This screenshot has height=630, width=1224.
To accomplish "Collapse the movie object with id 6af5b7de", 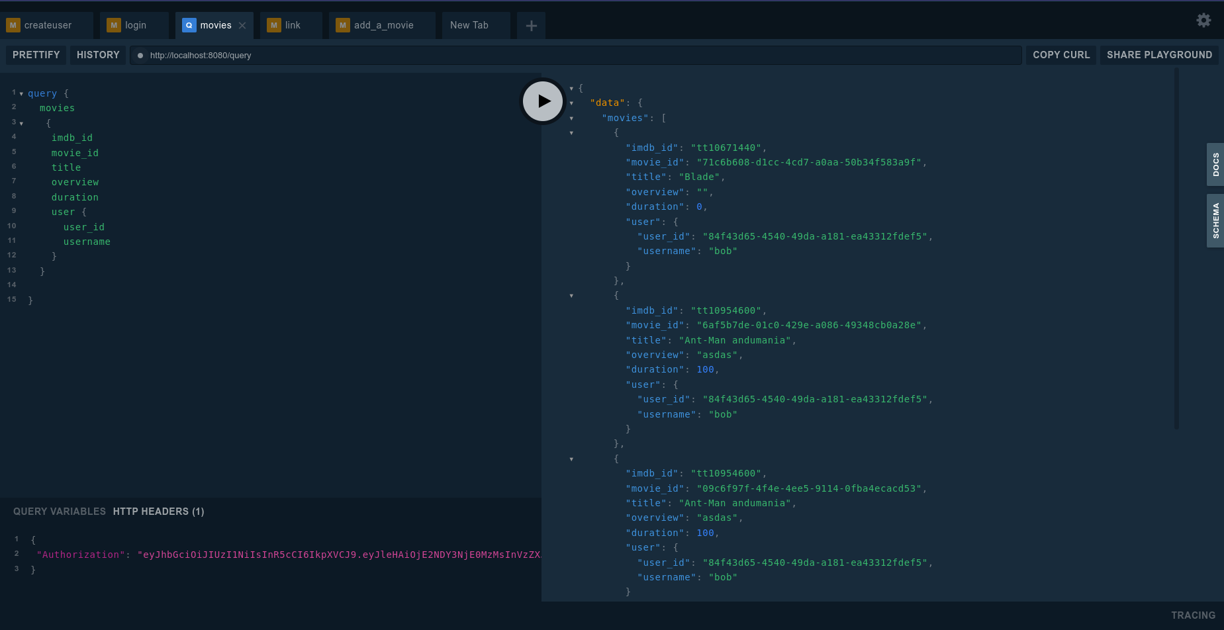I will pos(571,296).
